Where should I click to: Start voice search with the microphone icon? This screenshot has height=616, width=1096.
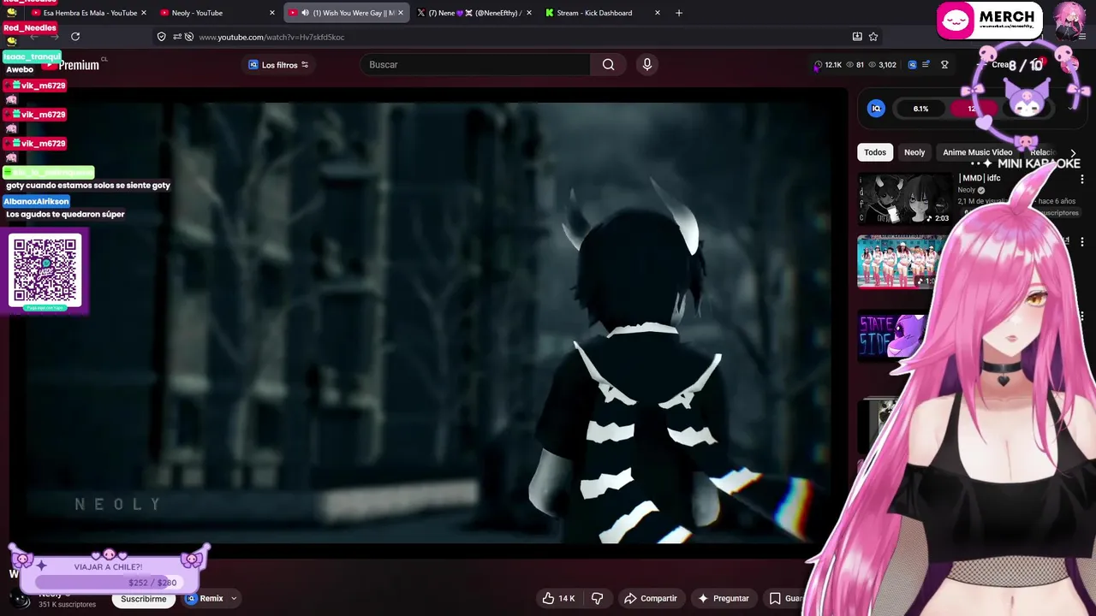(x=647, y=65)
